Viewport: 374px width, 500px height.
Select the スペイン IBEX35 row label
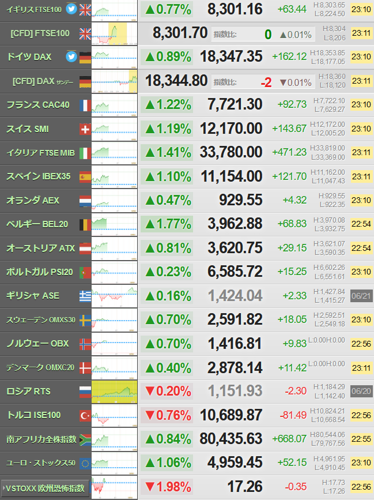38,176
